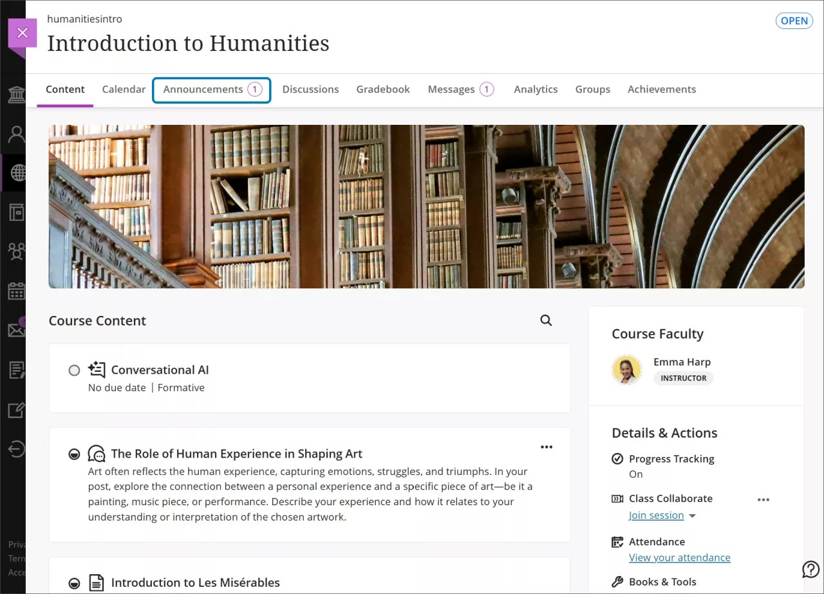Expand the Join session dropdown arrow
Screen dimensions: 824x594
(692, 515)
